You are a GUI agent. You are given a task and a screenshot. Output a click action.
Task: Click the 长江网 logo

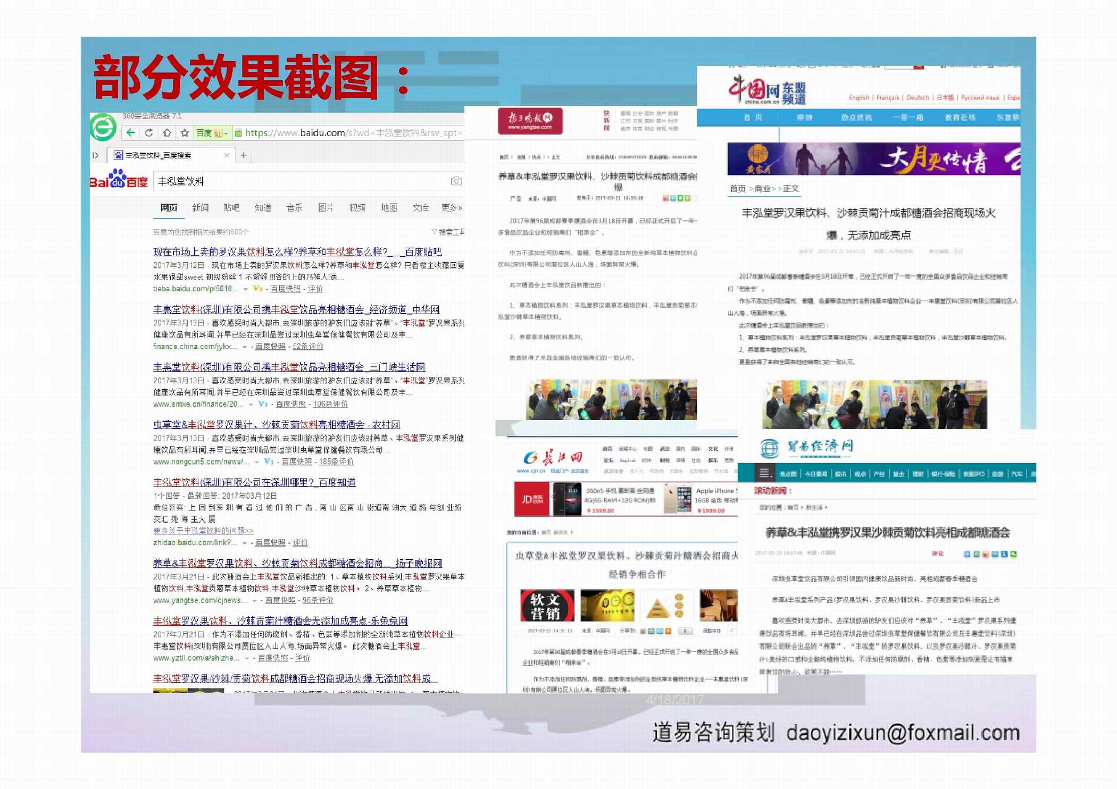point(553,460)
